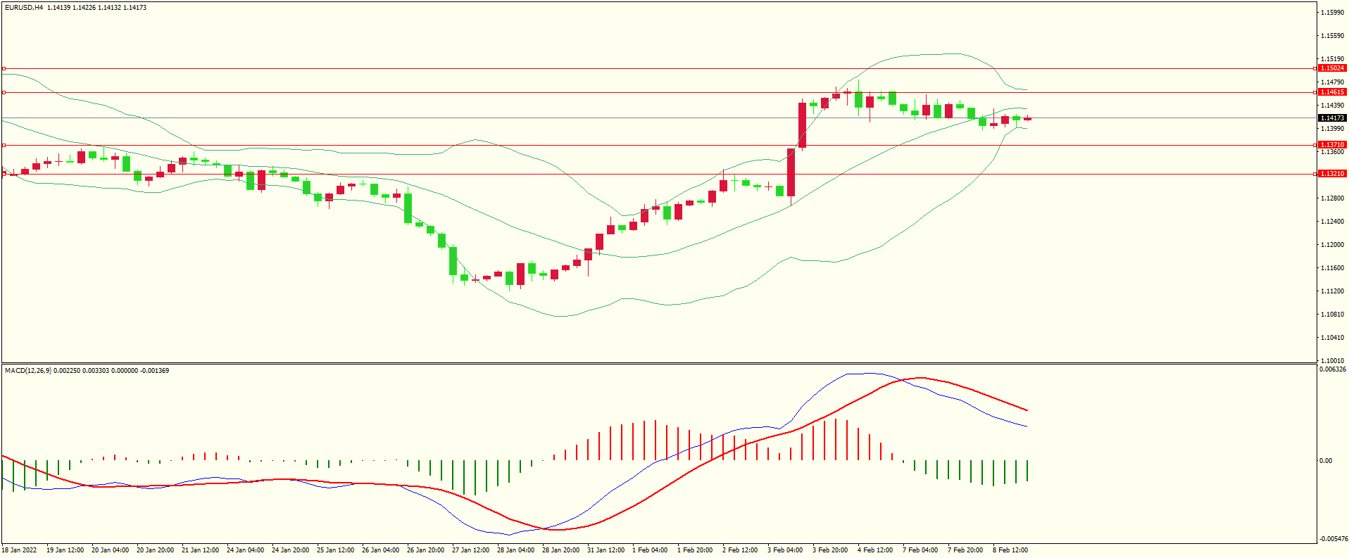Select the 1.14615 level price tag
1349x558 pixels.
[1332, 92]
